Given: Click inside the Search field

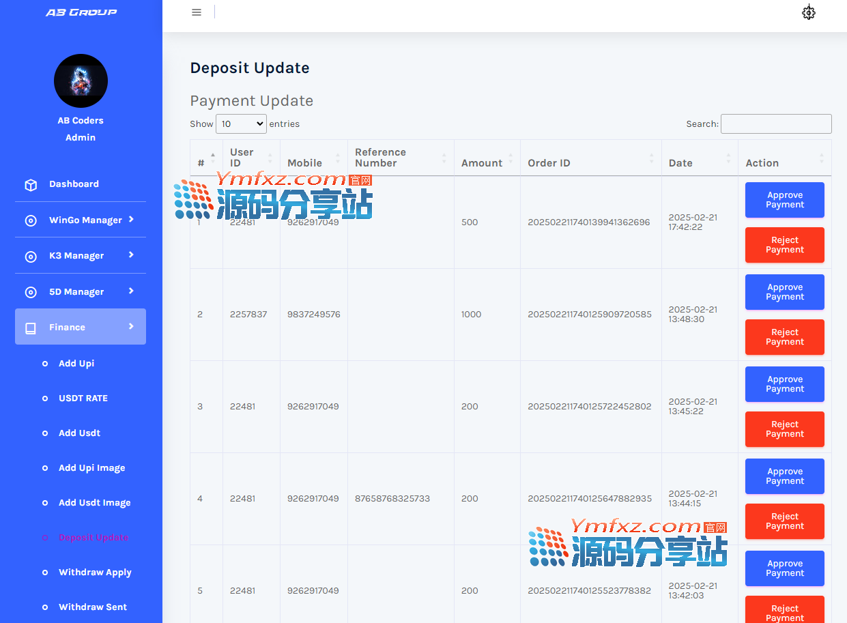Looking at the screenshot, I should [x=775, y=124].
